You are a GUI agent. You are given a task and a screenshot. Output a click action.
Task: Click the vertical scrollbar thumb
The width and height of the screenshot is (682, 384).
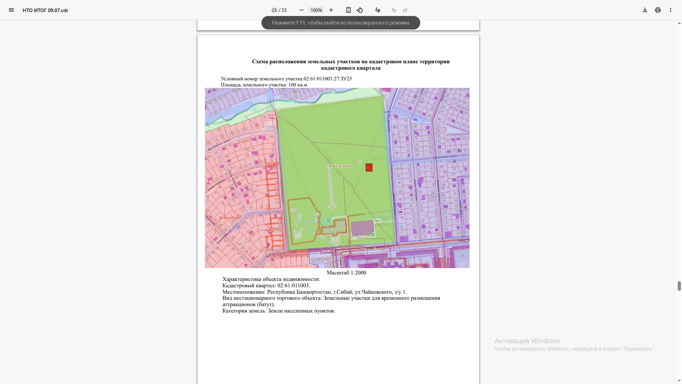click(679, 286)
